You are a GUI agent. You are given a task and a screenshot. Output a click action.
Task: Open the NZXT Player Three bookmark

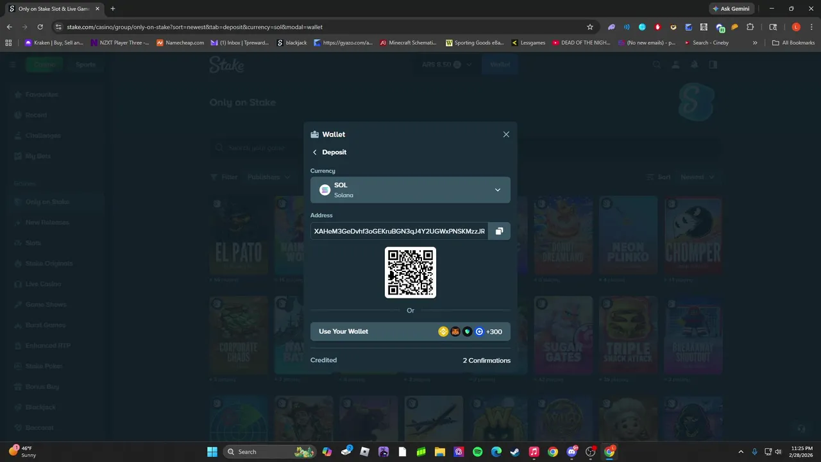click(120, 43)
